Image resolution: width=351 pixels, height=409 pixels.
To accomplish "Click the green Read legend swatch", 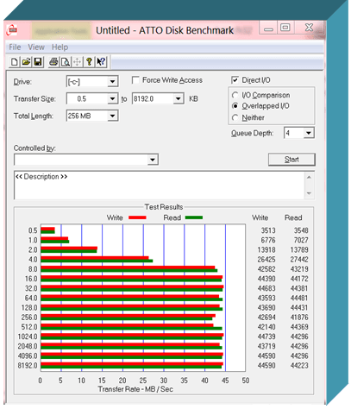I will pos(194,217).
